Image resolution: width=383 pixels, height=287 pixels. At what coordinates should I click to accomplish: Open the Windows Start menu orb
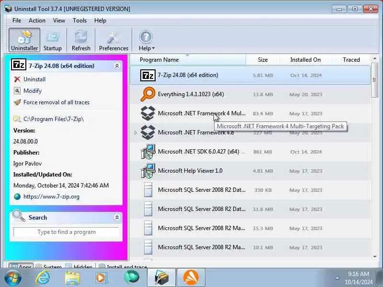(13, 277)
